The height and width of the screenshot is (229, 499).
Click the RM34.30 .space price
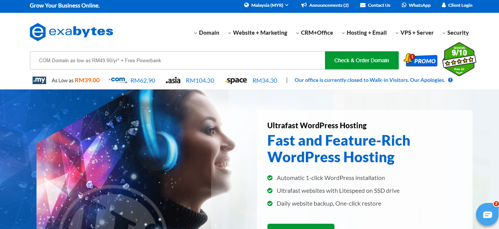tap(265, 80)
